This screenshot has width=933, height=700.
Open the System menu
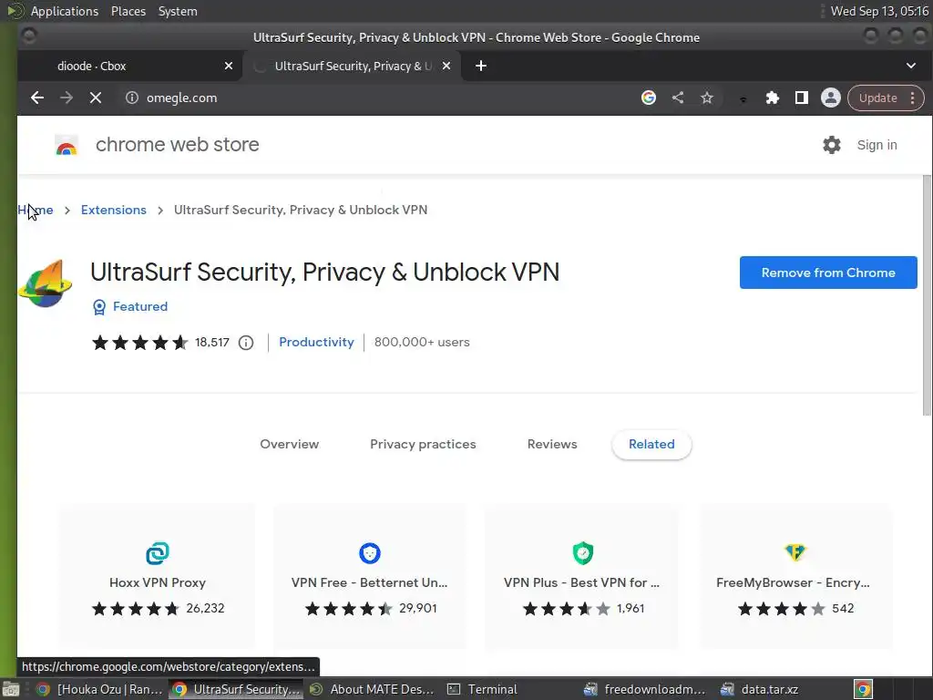[178, 11]
